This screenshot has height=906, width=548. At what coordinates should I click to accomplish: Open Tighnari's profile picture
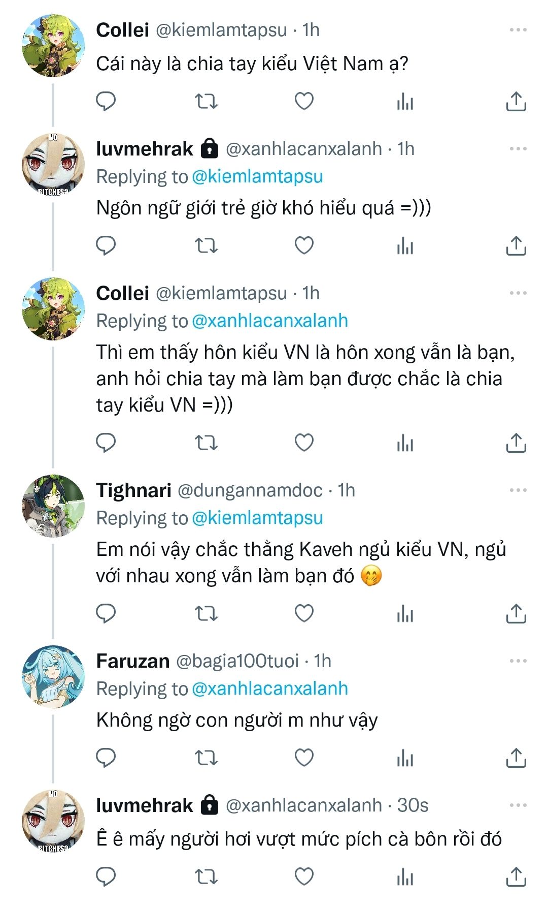point(53,506)
